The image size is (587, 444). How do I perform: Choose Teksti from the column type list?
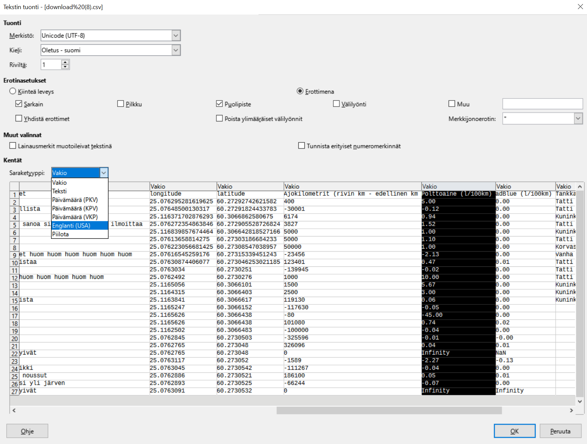click(80, 191)
